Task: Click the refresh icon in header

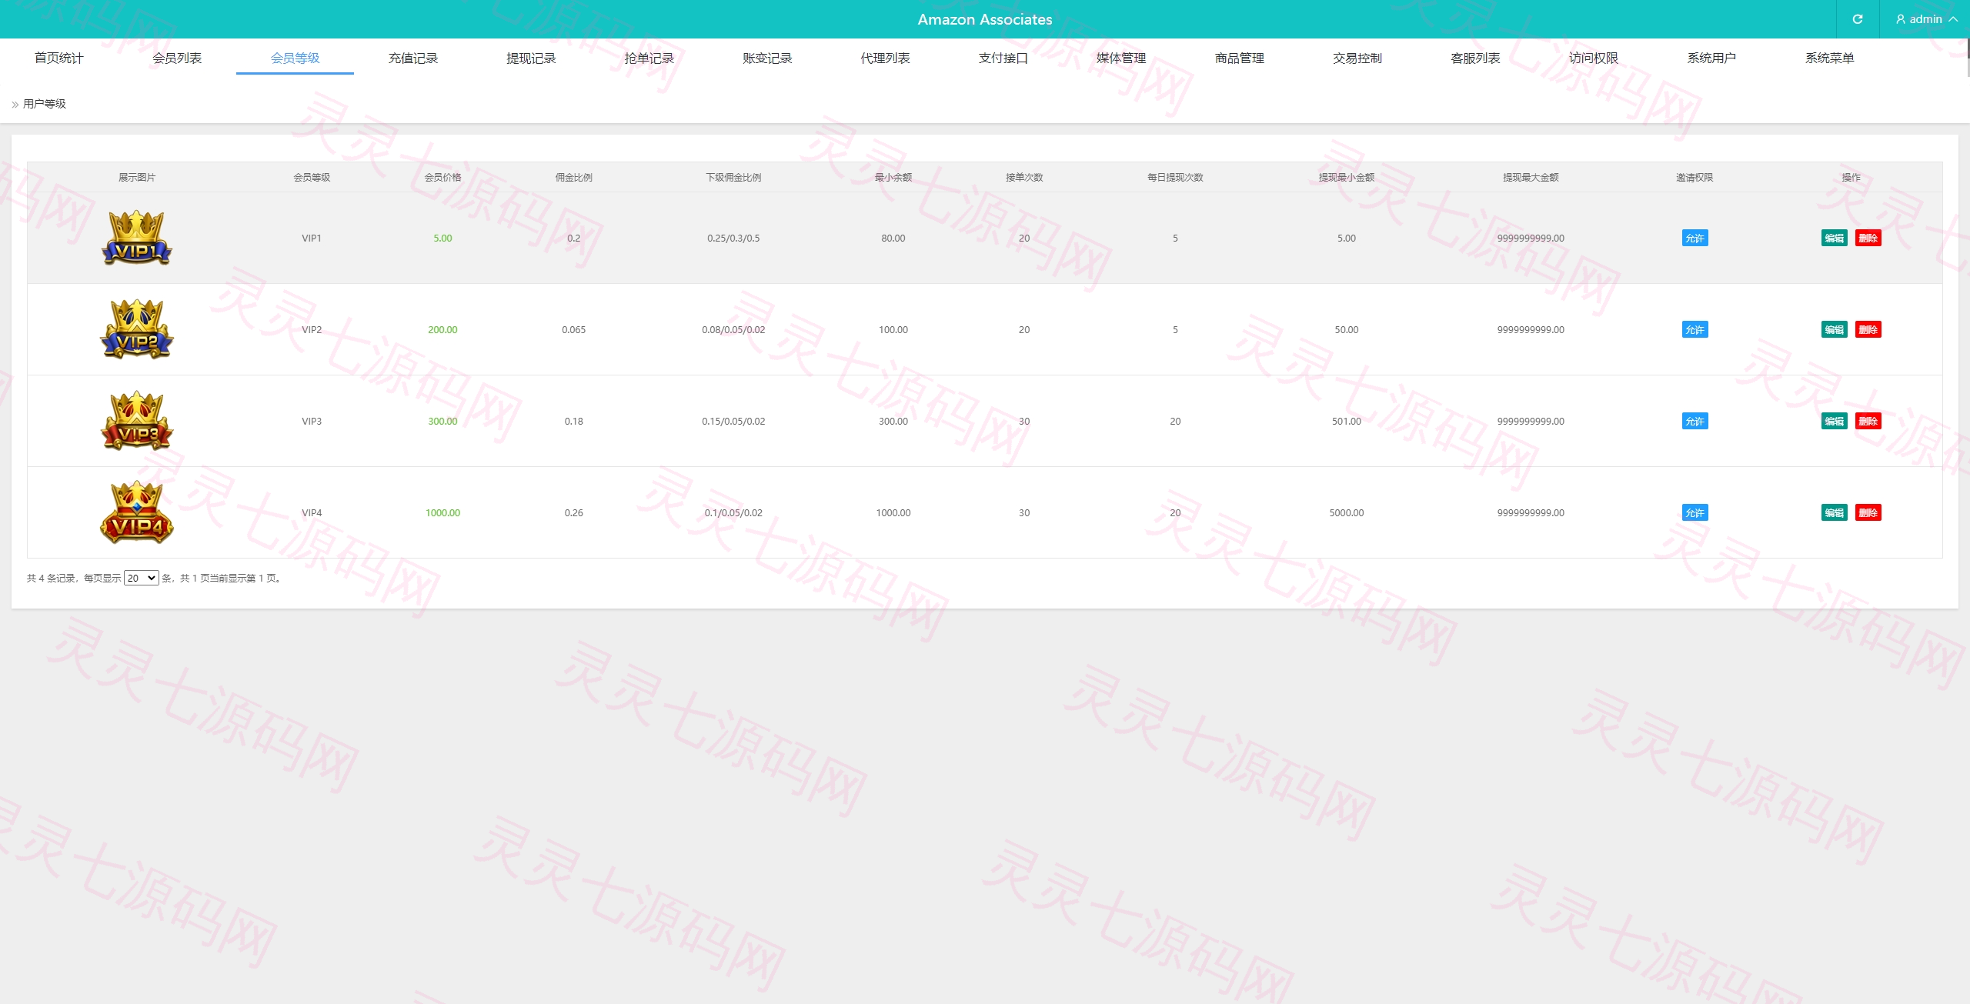Action: click(1857, 19)
